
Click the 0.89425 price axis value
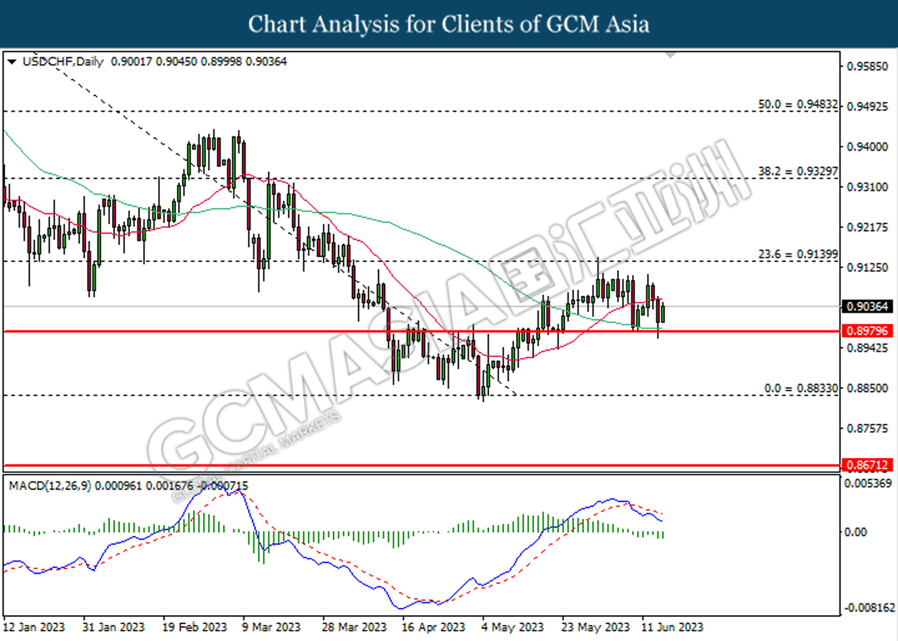pyautogui.click(x=867, y=348)
